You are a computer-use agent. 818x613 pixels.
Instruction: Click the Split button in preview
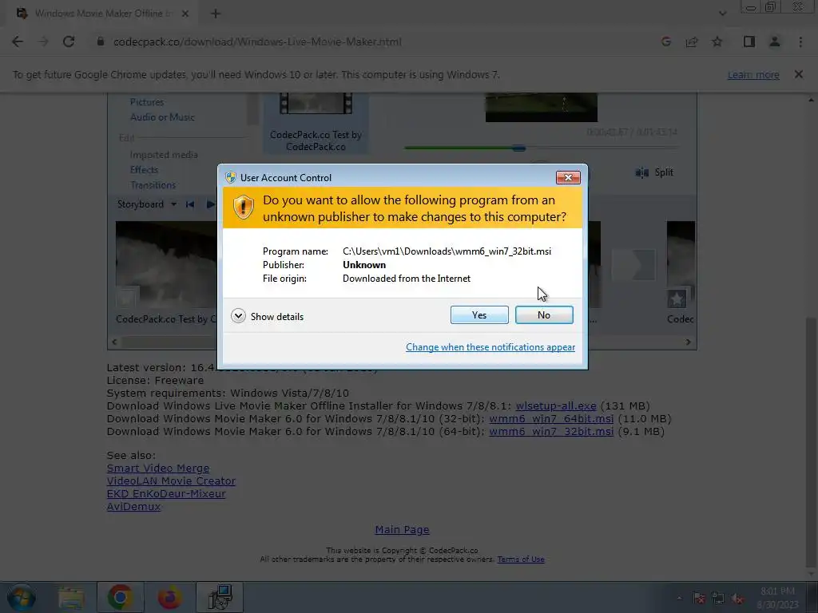tap(655, 172)
